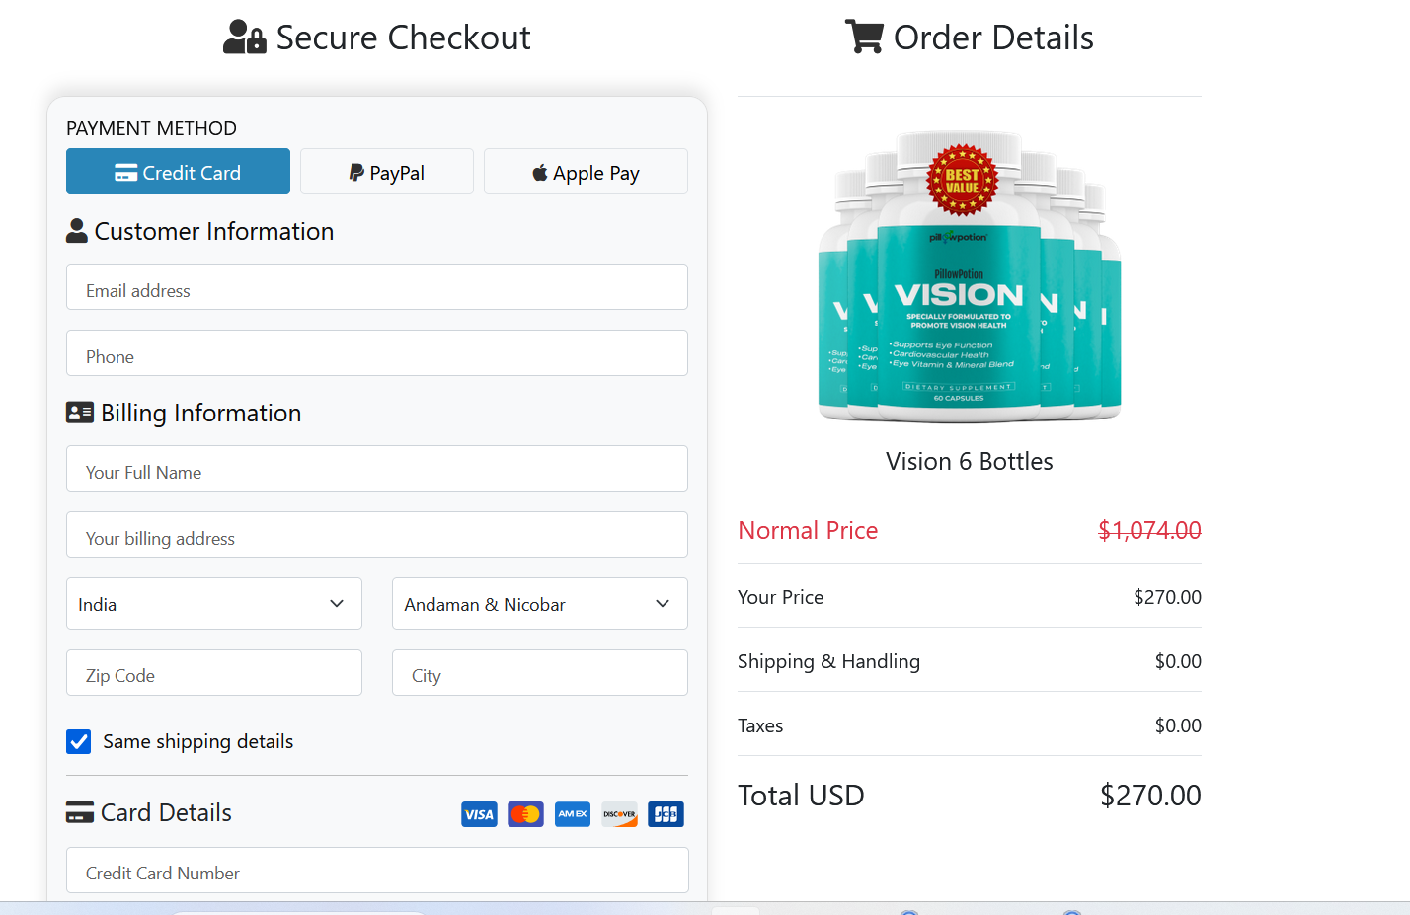Switch to the PayPal payment tab
Screen dimensions: 1410x915
pyautogui.click(x=386, y=171)
